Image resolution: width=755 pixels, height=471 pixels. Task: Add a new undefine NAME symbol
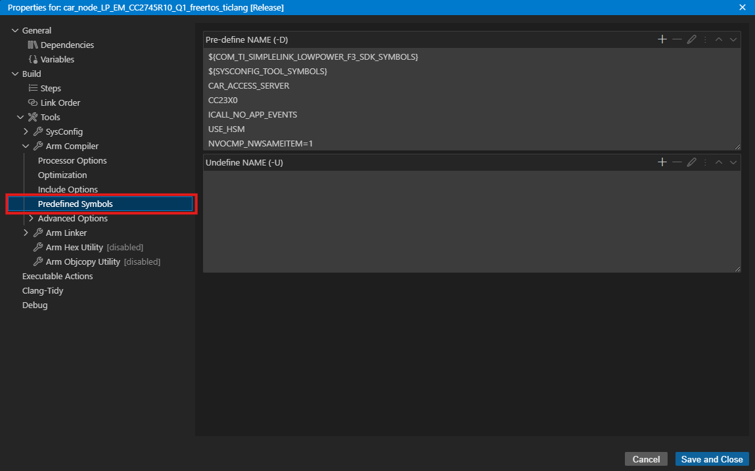[x=662, y=162]
